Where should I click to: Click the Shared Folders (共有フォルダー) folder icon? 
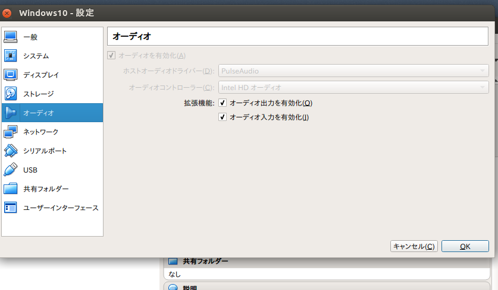[11, 189]
